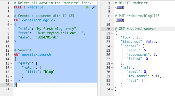Click line number 21 in the editor gutter
Screen dimensions: 175x96
[7, 89]
